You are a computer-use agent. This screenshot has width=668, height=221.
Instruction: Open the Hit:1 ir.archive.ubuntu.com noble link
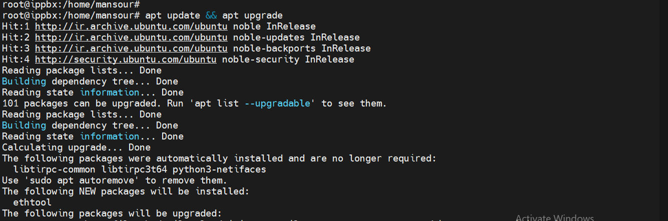pos(131,26)
